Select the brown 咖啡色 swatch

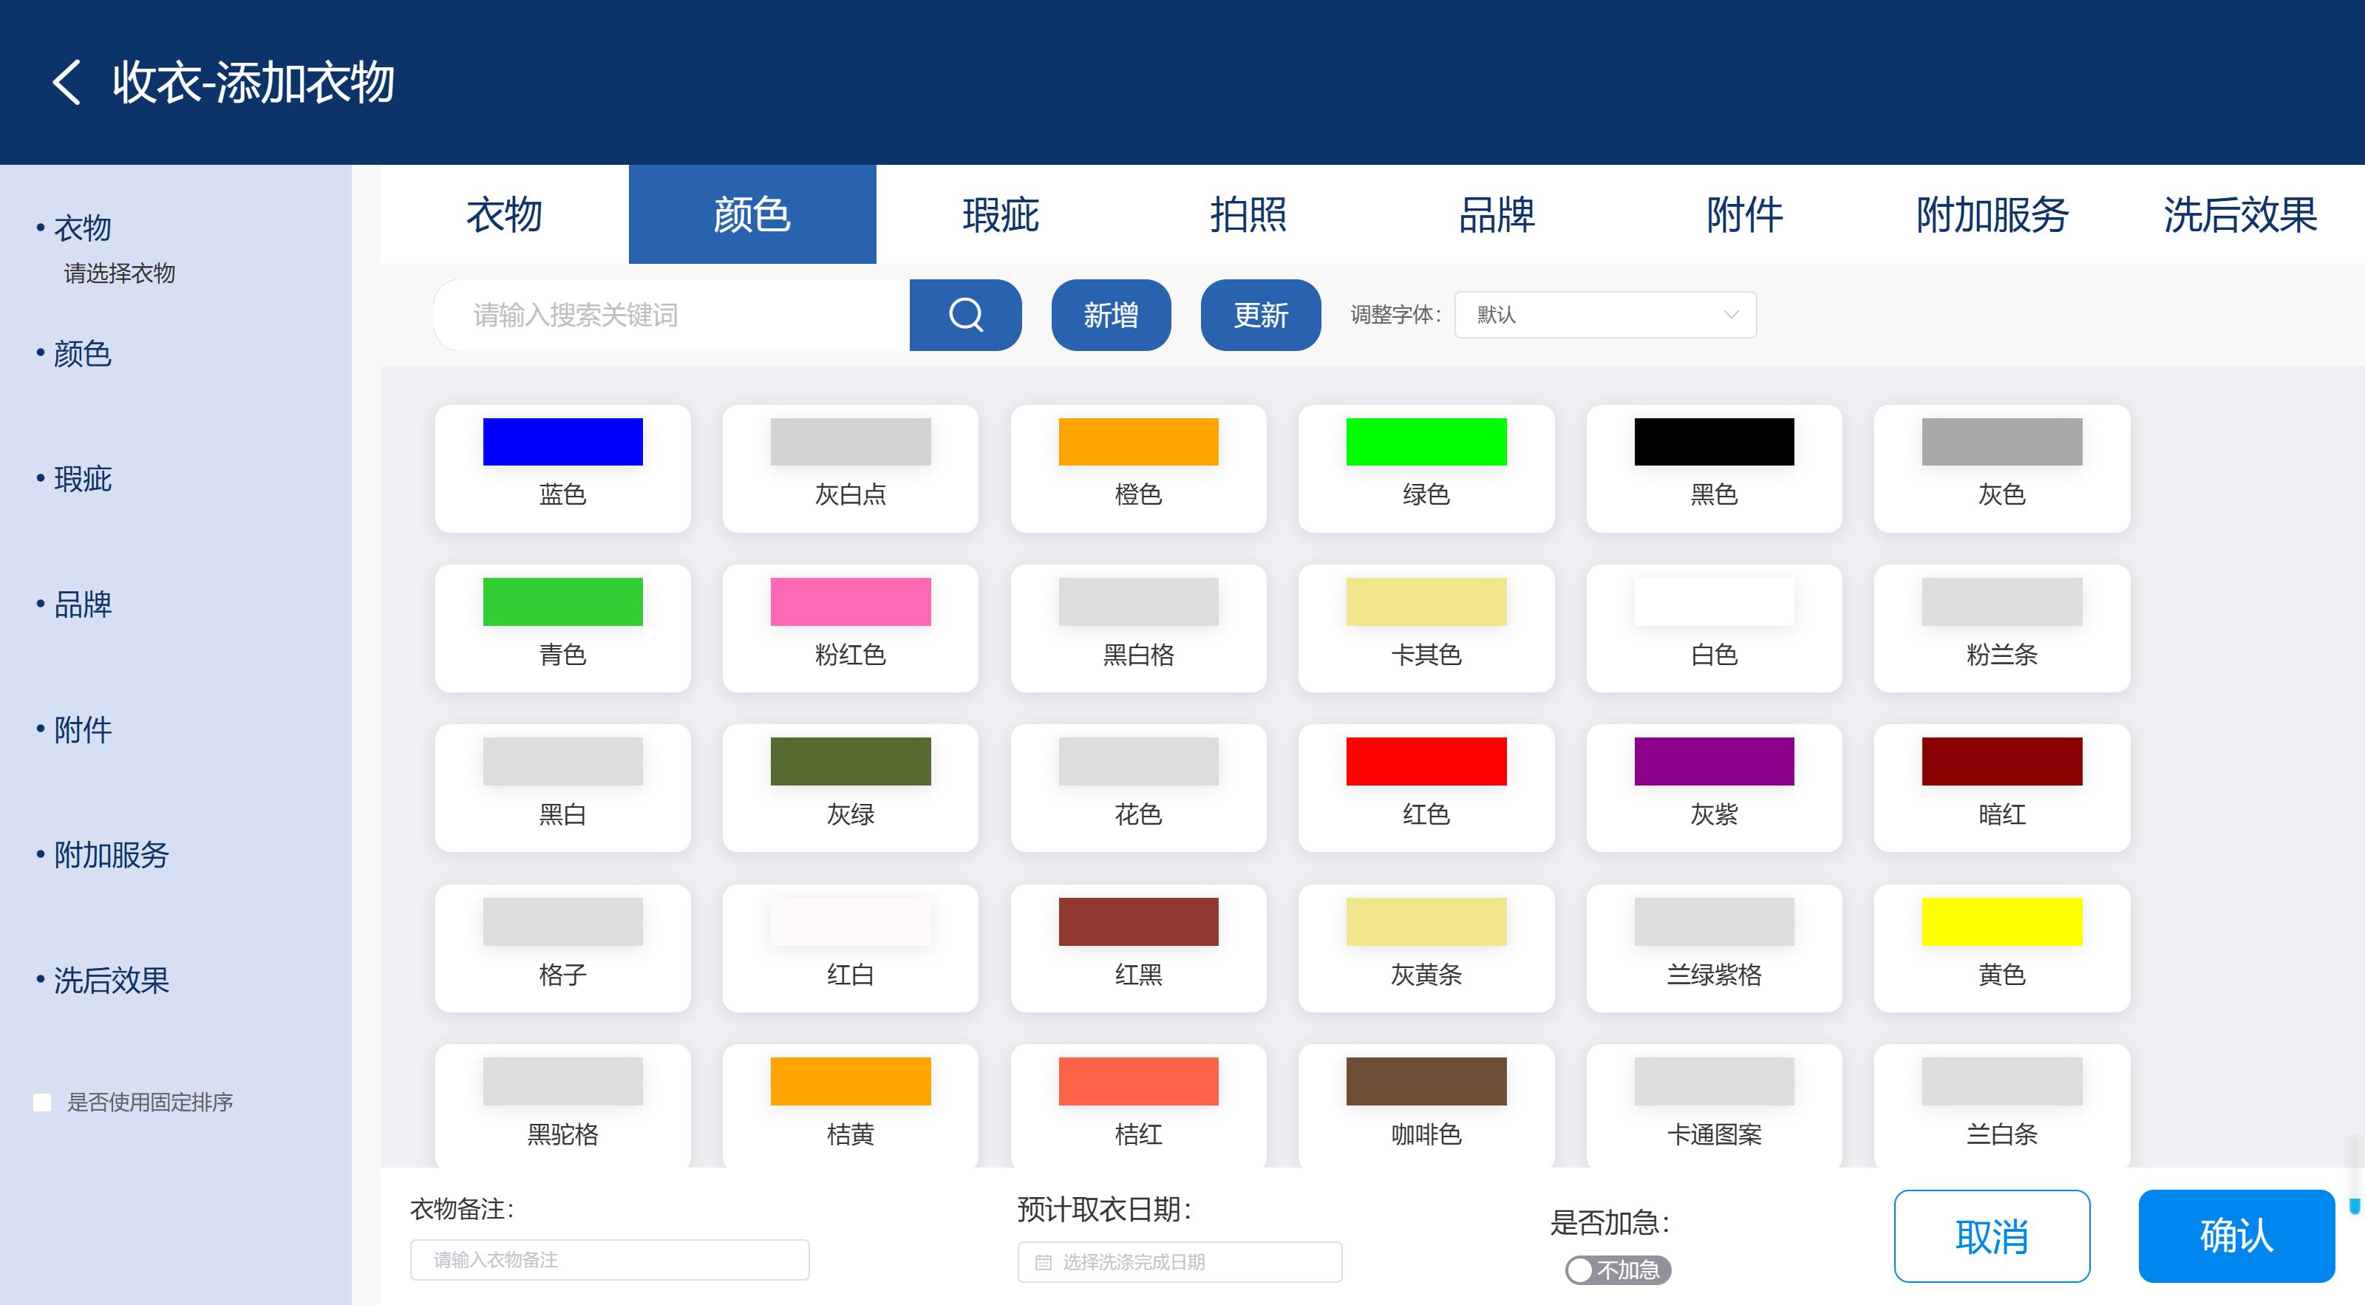point(1425,1106)
